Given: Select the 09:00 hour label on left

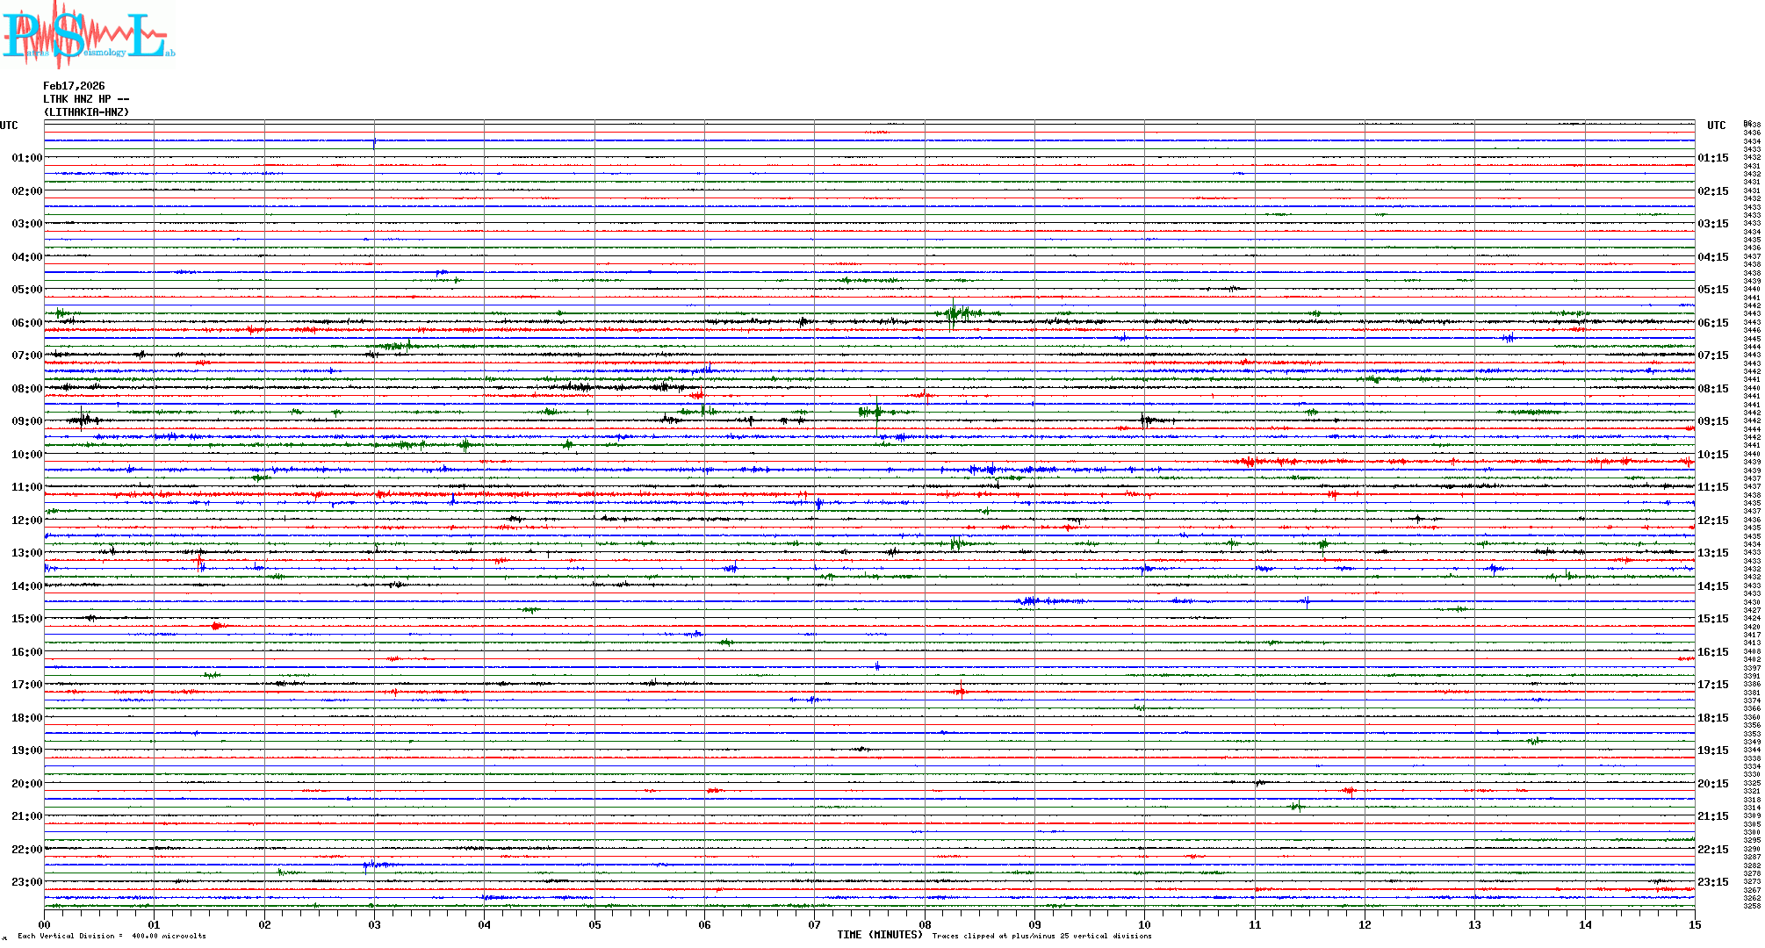Looking at the screenshot, I should 26,421.
